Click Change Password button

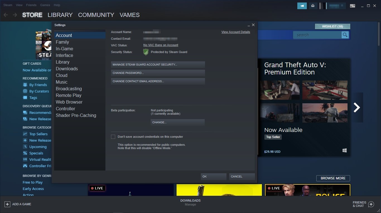pyautogui.click(x=158, y=73)
